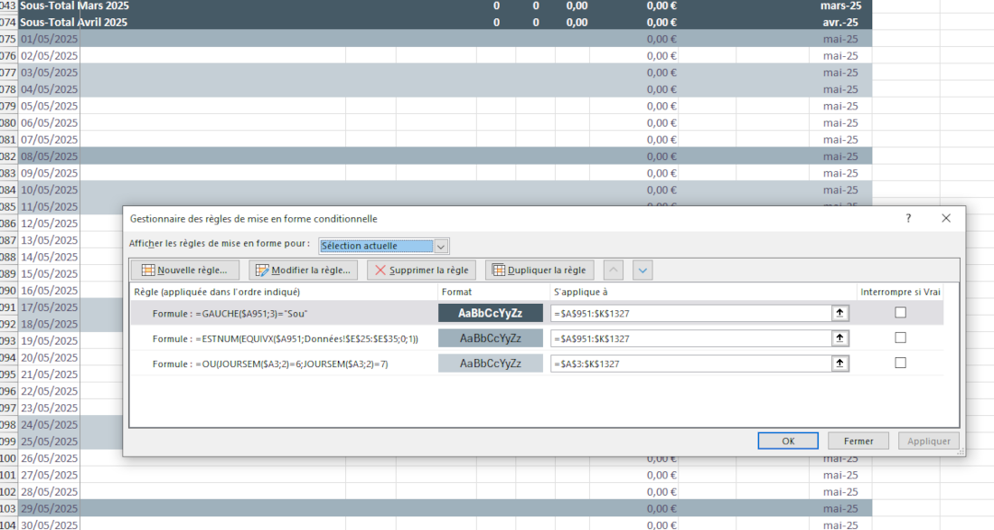This screenshot has height=530, width=994.
Task: Tick Interrompre si Vrai for ESTNUM rule
Action: pyautogui.click(x=900, y=337)
